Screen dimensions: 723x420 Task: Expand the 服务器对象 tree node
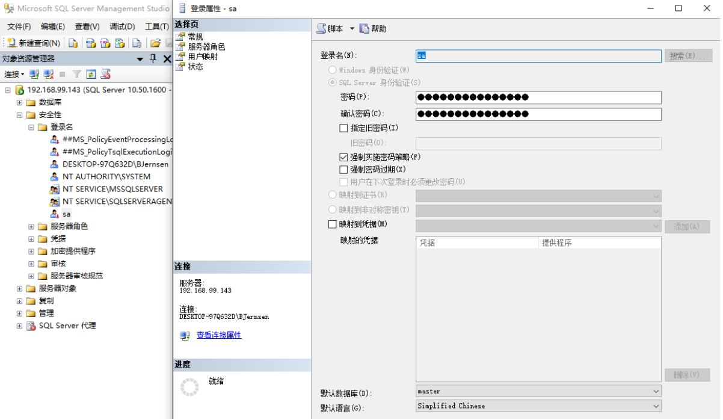20,288
